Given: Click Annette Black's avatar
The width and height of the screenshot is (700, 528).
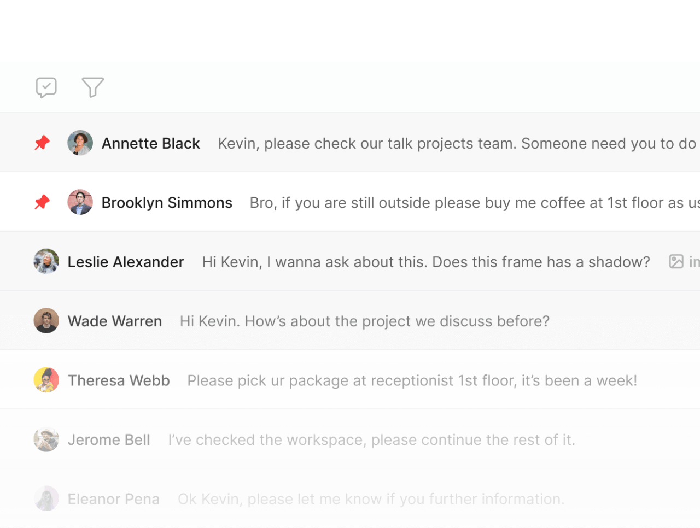Looking at the screenshot, I should tap(80, 143).
